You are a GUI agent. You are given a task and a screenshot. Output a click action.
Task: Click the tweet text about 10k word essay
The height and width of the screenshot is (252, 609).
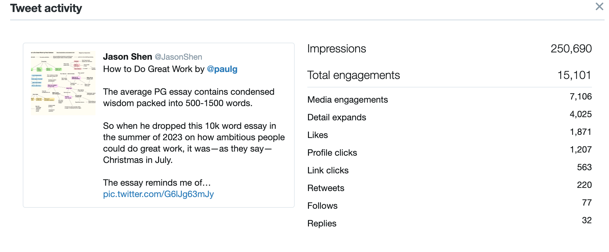(x=194, y=143)
